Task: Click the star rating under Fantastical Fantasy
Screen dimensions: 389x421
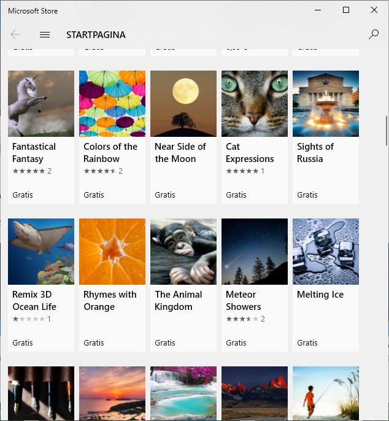Action: pos(28,171)
